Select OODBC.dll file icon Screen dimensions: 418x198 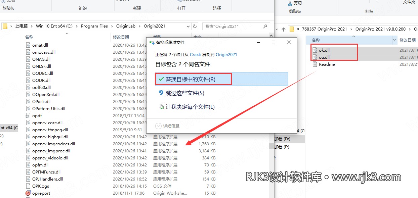[28, 73]
